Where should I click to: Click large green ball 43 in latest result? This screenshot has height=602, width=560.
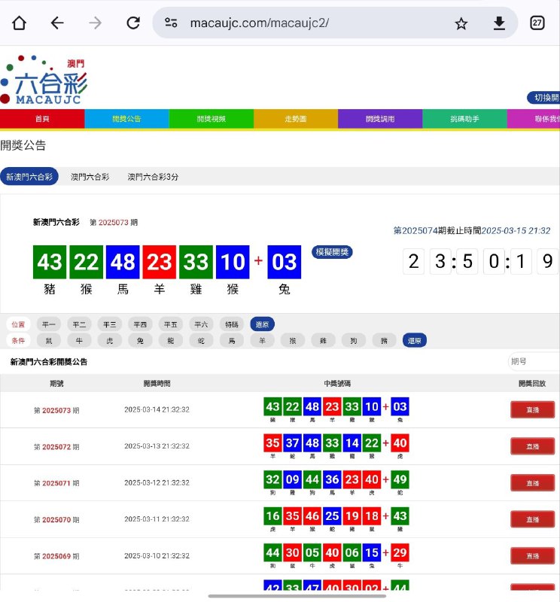[x=50, y=262]
